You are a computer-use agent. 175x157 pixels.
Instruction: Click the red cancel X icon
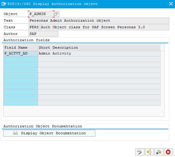click(x=168, y=152)
